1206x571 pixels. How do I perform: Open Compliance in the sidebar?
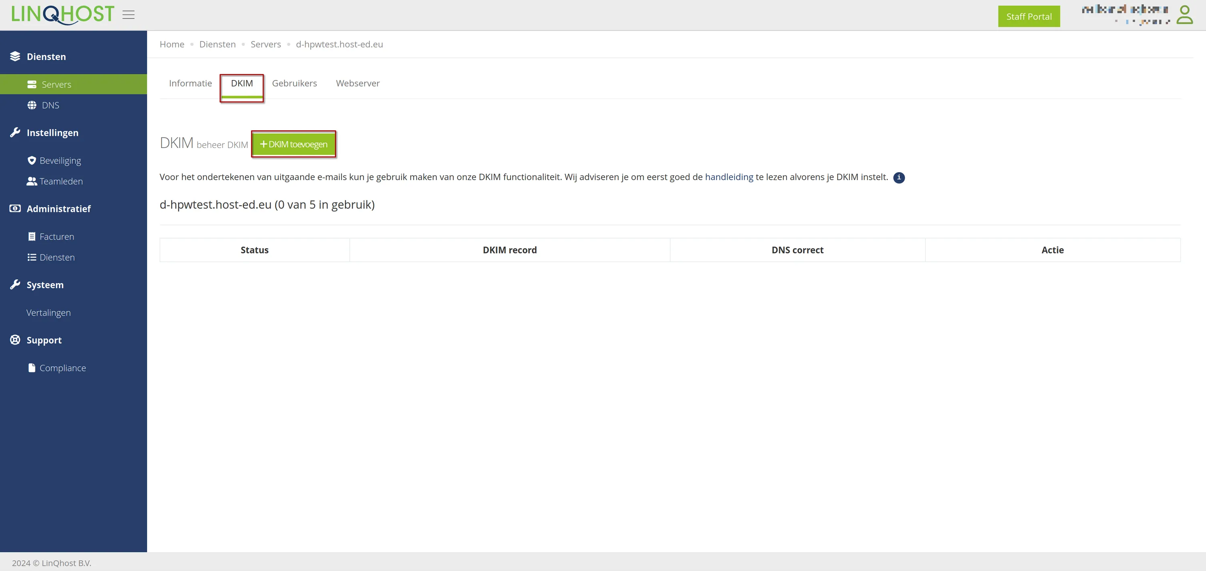(x=63, y=368)
